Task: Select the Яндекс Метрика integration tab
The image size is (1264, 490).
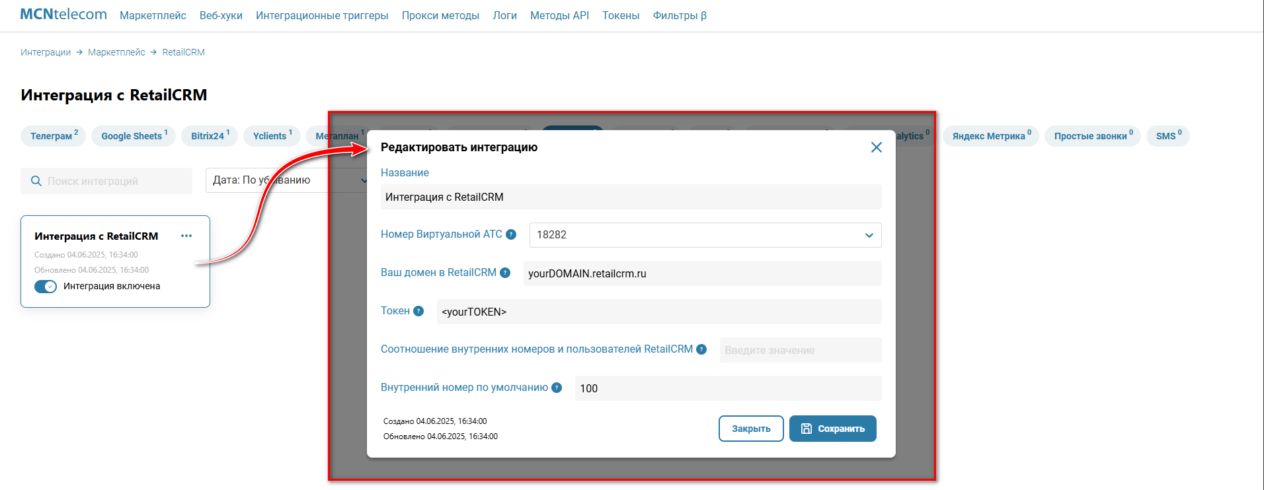Action: tap(991, 136)
